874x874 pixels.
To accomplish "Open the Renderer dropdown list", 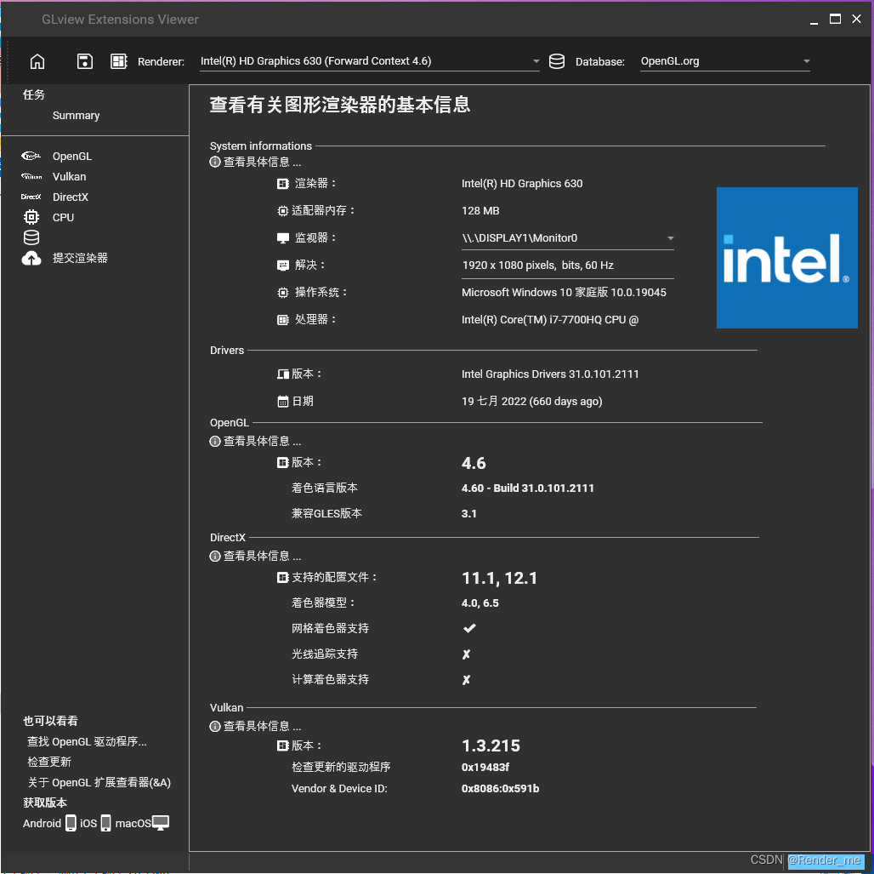I will pyautogui.click(x=370, y=61).
